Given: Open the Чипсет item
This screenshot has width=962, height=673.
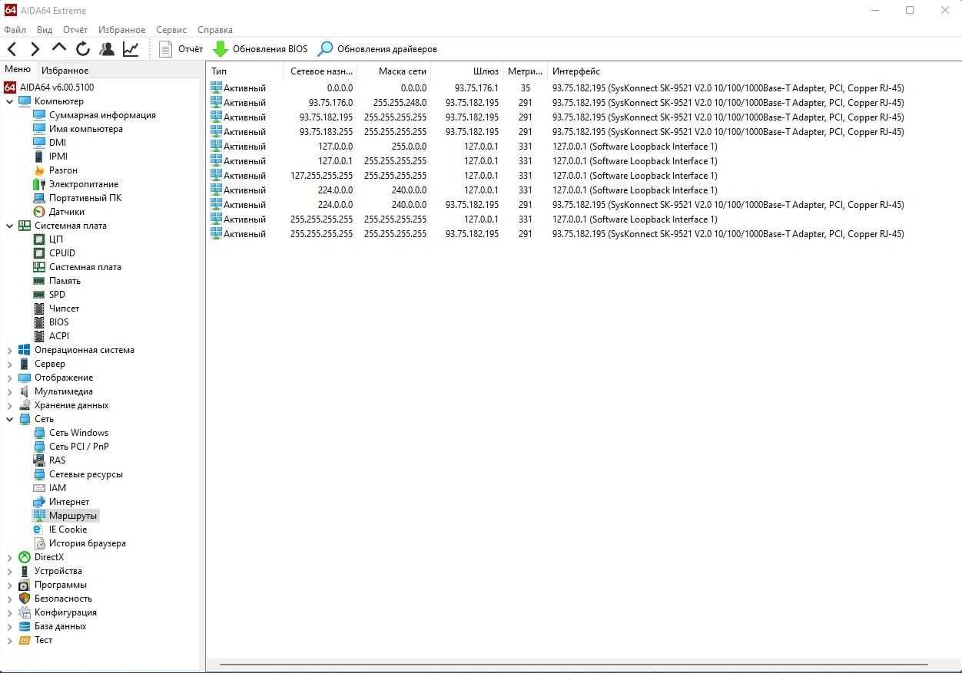Looking at the screenshot, I should (56, 308).
